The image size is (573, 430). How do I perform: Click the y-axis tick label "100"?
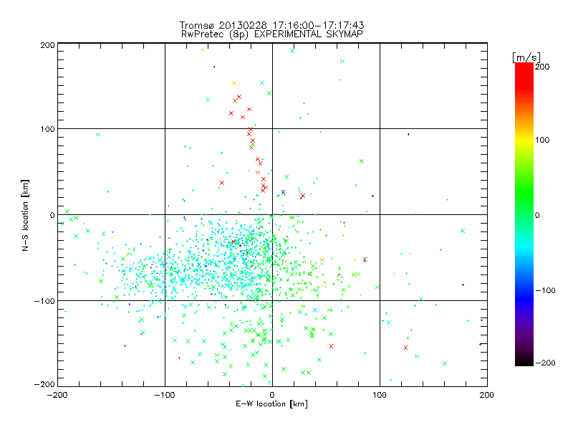click(x=47, y=129)
